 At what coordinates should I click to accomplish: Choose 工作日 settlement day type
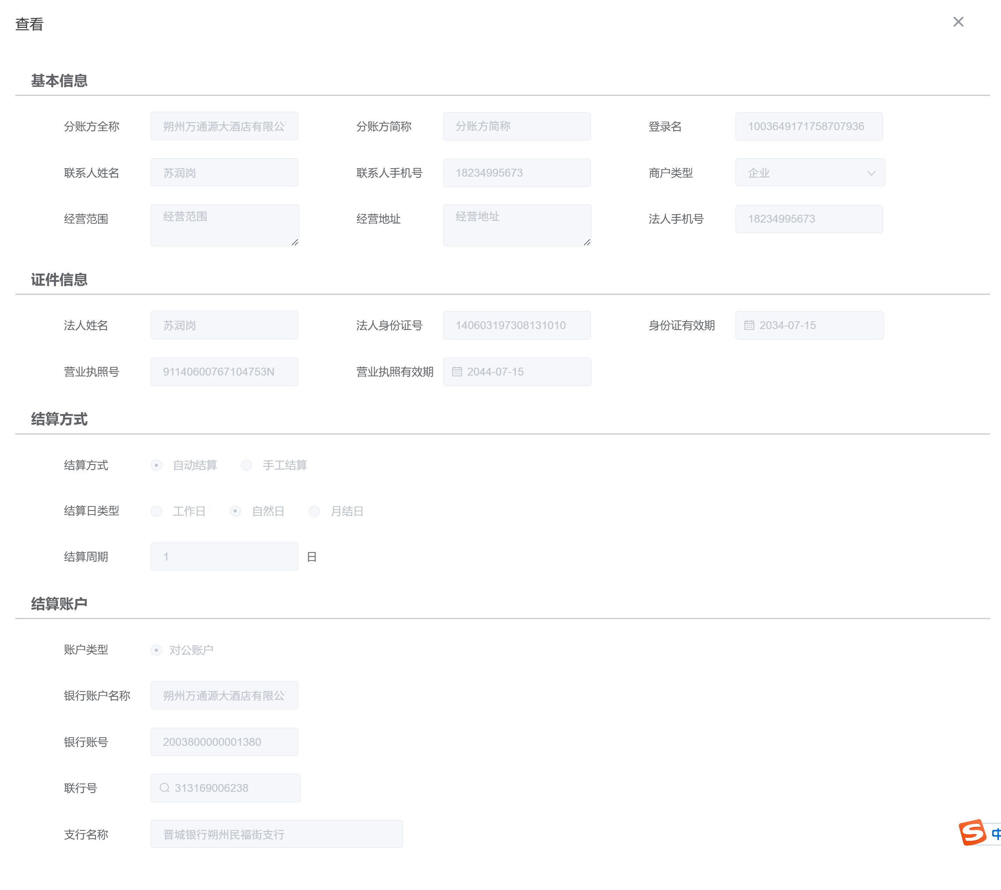click(x=156, y=511)
